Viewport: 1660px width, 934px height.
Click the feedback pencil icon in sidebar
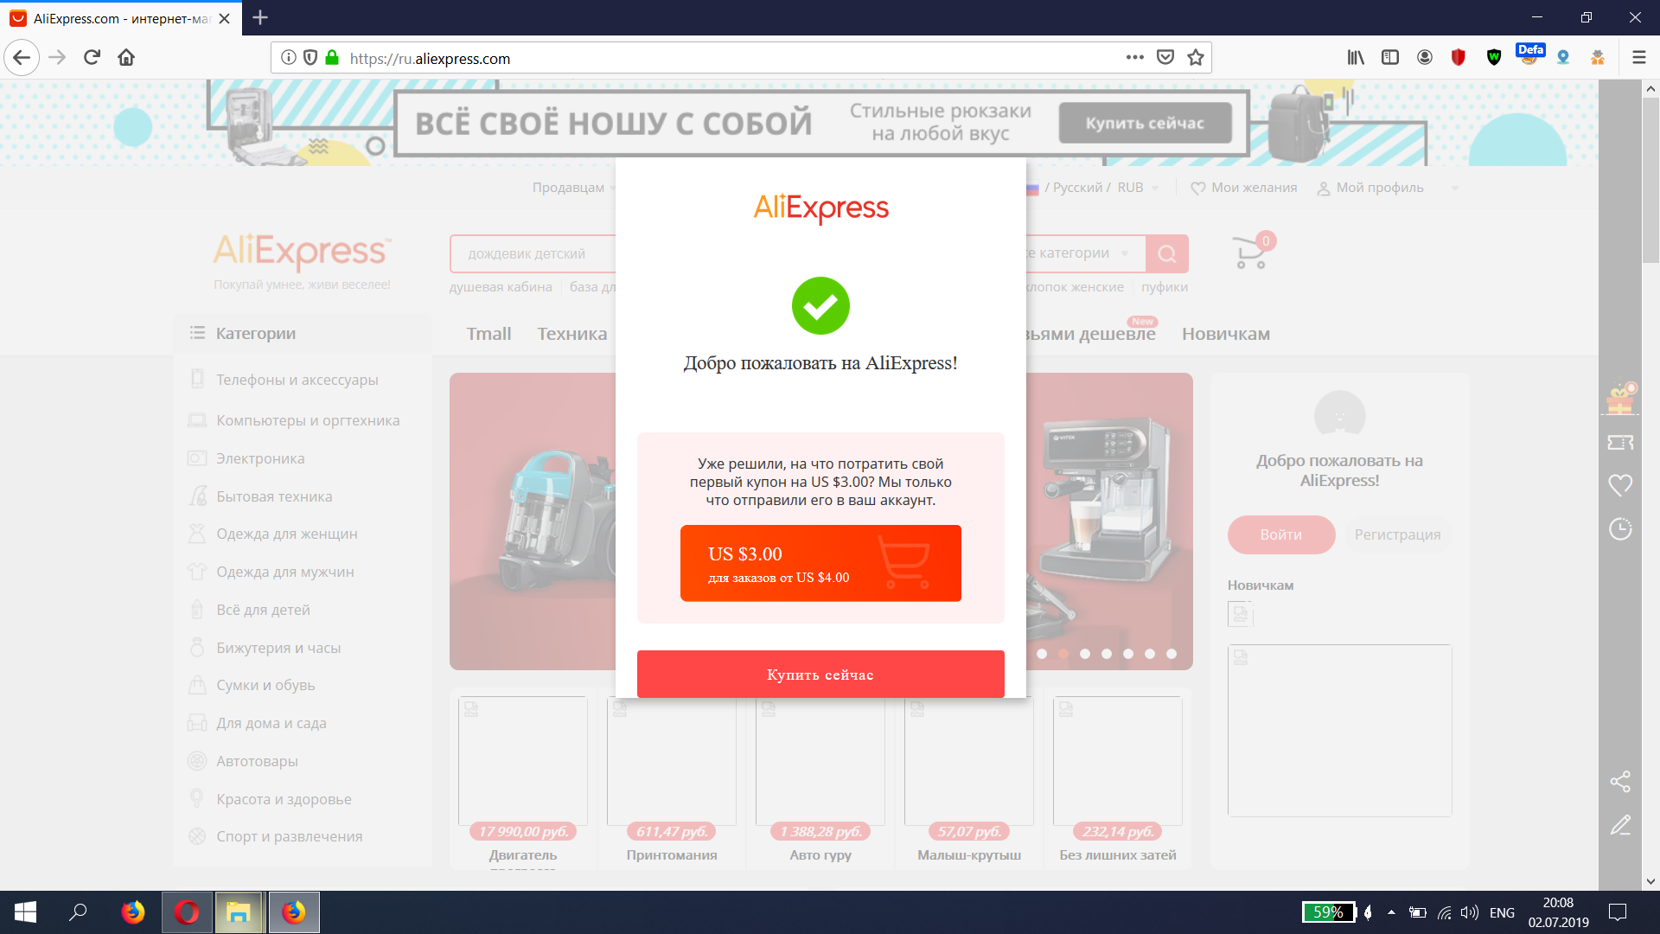[x=1620, y=825]
